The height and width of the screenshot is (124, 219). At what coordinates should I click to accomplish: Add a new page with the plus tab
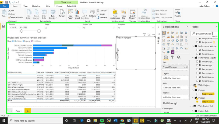pyautogui.click(x=27, y=111)
